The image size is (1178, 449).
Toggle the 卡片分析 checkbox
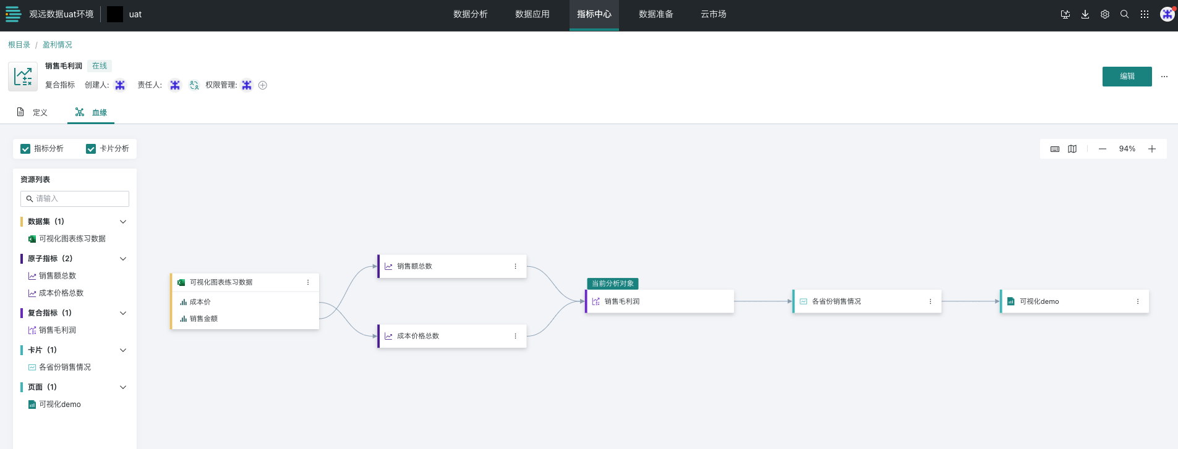[91, 149]
